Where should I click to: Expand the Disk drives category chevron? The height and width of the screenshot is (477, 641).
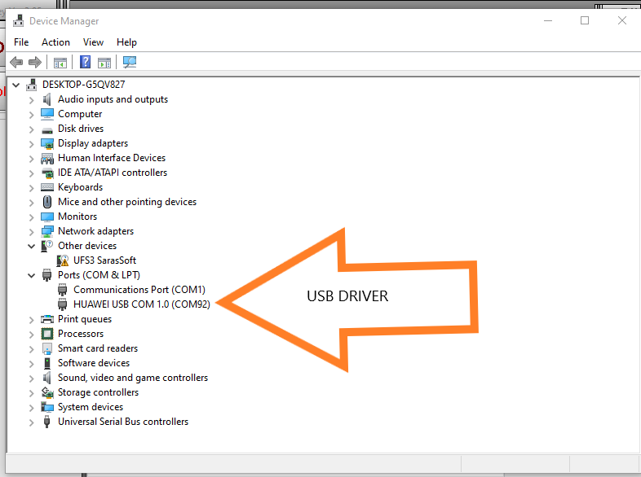32,129
